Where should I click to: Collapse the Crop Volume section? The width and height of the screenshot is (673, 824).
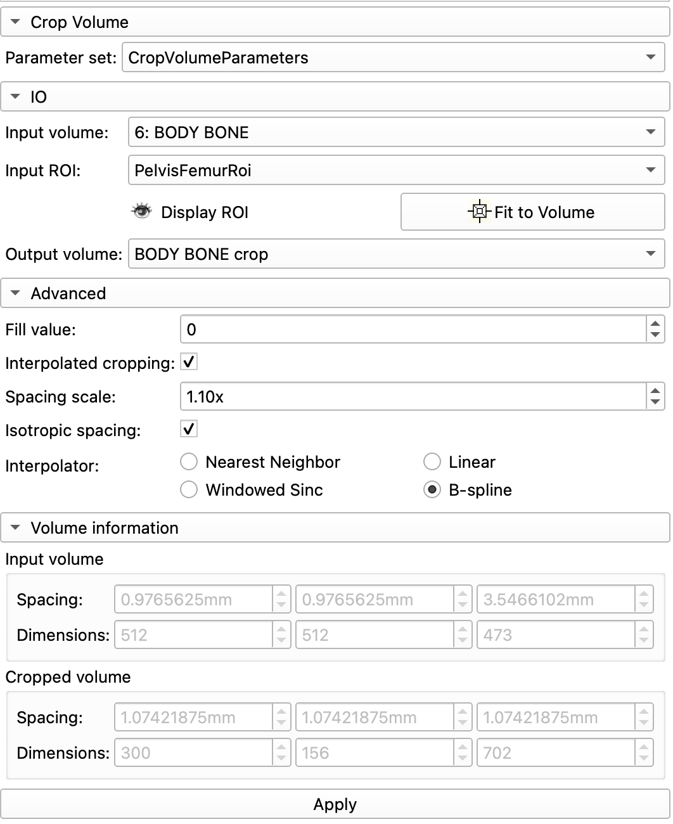tap(335, 22)
